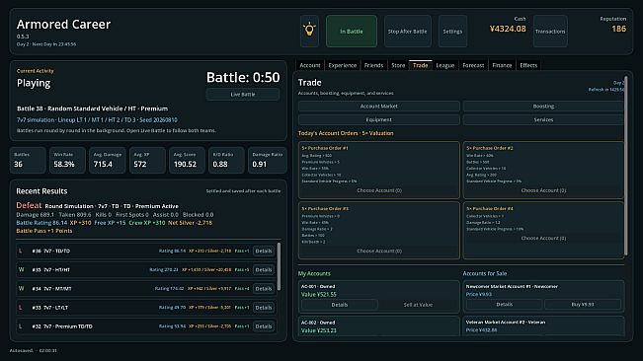Switch to the Account tab
The image size is (643, 361).
pyautogui.click(x=309, y=65)
